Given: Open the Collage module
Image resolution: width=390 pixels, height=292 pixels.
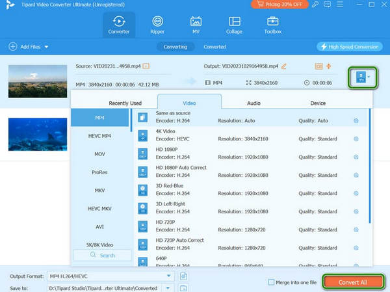Looking at the screenshot, I should pyautogui.click(x=234, y=25).
